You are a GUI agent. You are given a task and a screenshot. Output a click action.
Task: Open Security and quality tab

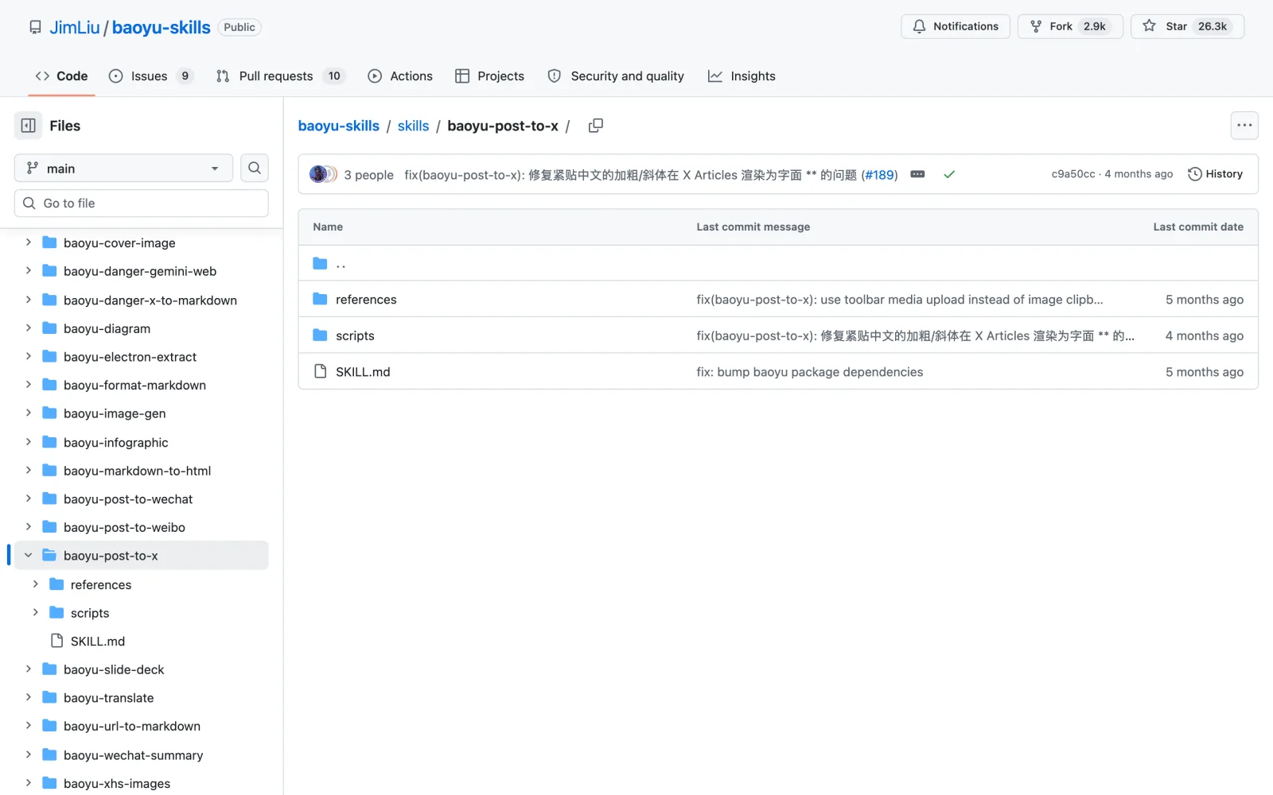[x=616, y=76]
